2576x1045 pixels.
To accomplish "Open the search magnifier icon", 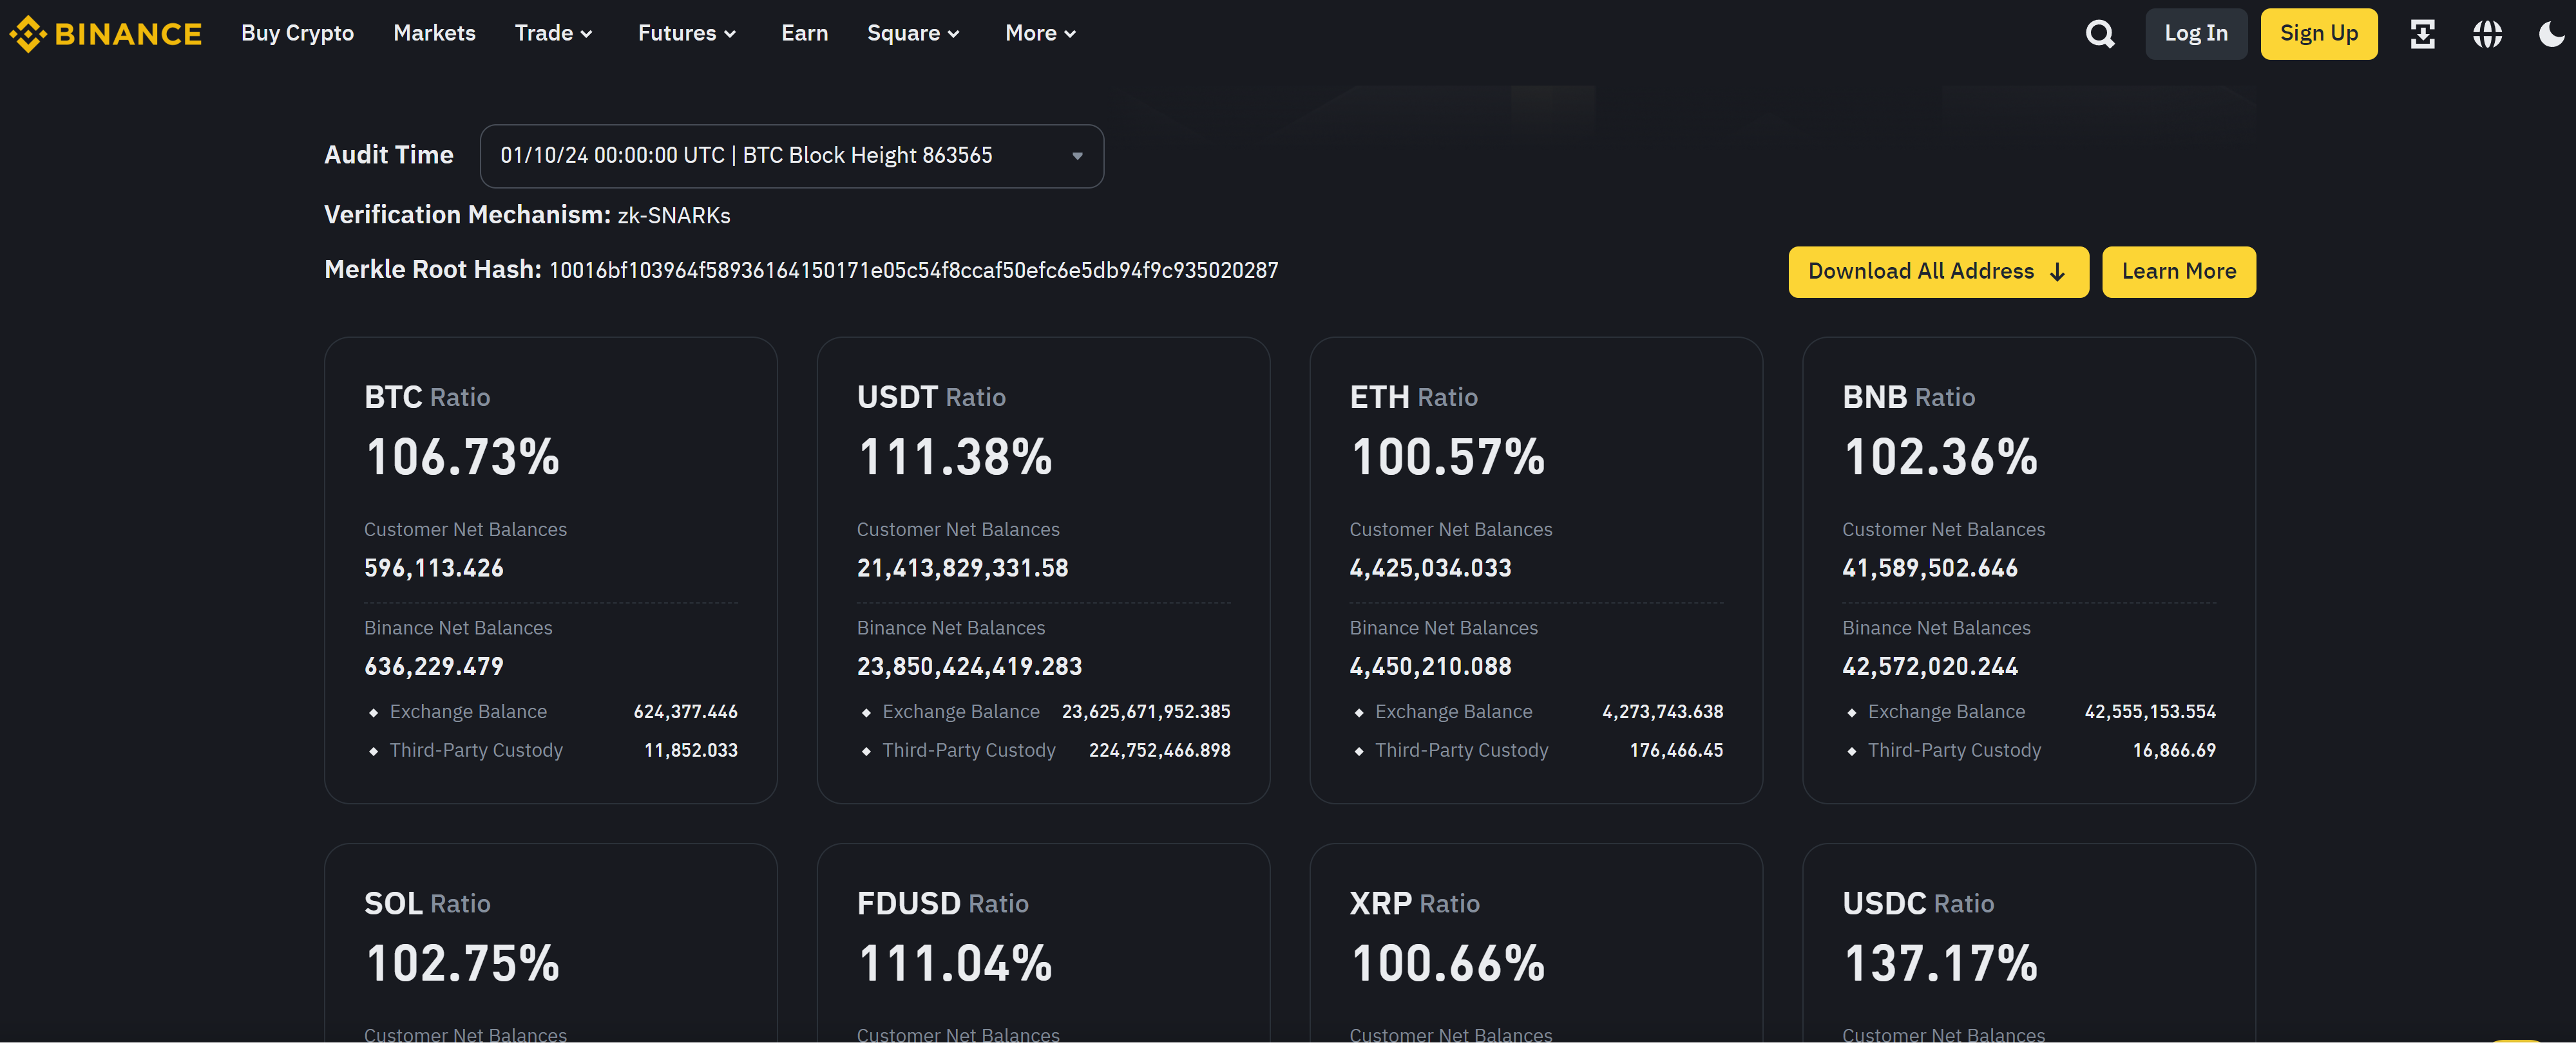I will click(2100, 34).
